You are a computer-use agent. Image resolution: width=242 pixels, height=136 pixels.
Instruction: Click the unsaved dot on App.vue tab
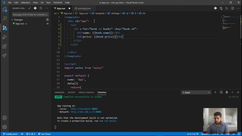click(x=69, y=8)
